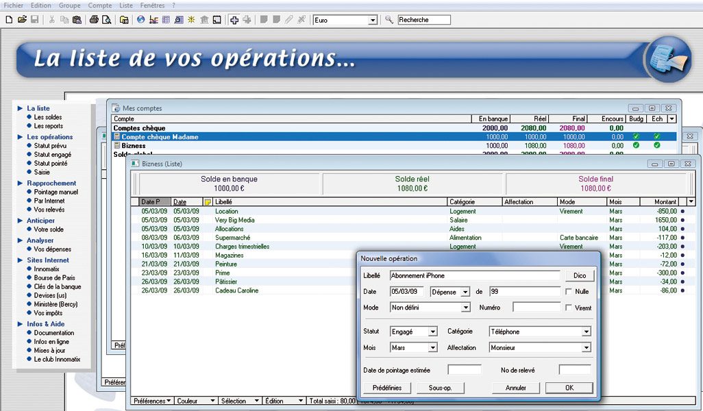
Task: Click the Libellé field containing Abonnement iPhone
Action: coord(475,275)
